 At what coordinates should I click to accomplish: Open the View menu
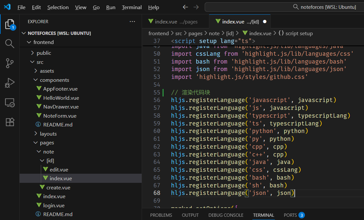(x=81, y=7)
